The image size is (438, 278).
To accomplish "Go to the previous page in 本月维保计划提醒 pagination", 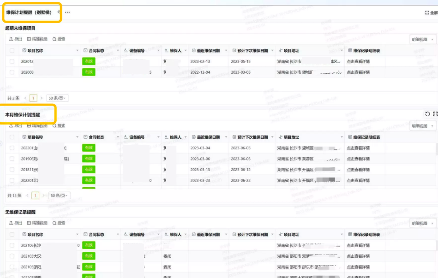I will [27, 195].
